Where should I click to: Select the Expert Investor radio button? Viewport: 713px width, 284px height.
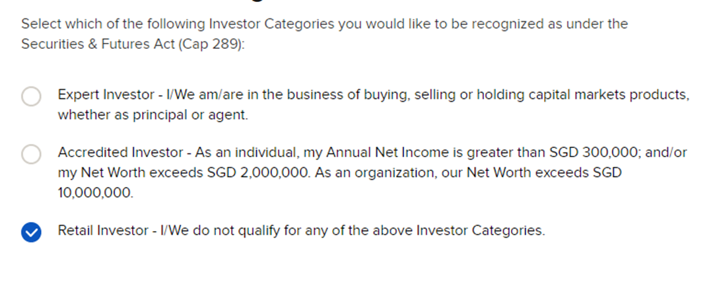pos(31,97)
